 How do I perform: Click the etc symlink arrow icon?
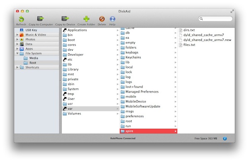[x=65, y=60]
